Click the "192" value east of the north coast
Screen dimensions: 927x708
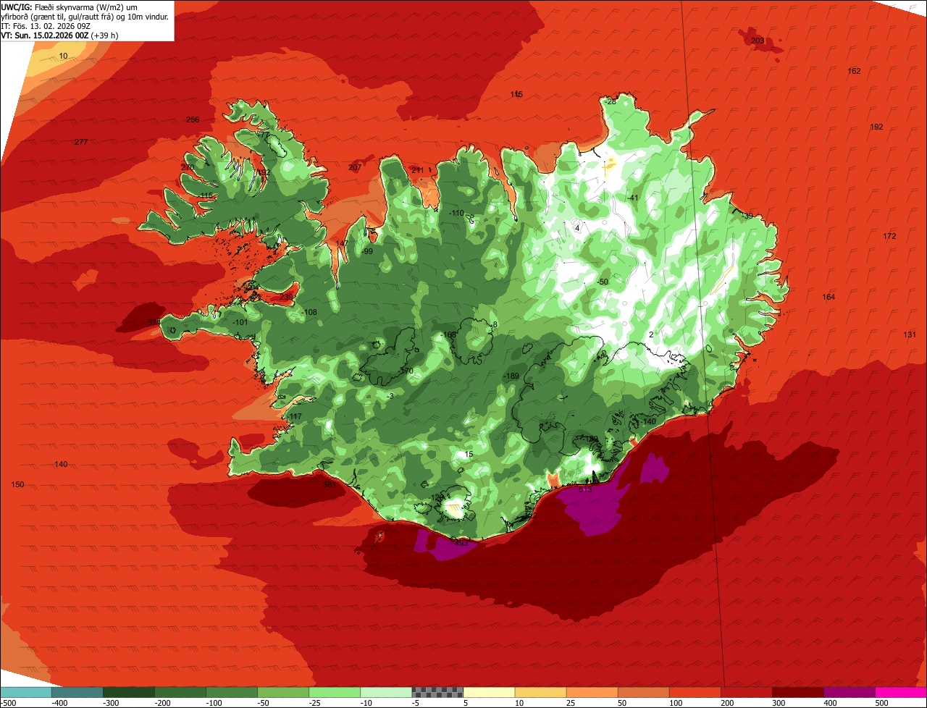click(877, 127)
